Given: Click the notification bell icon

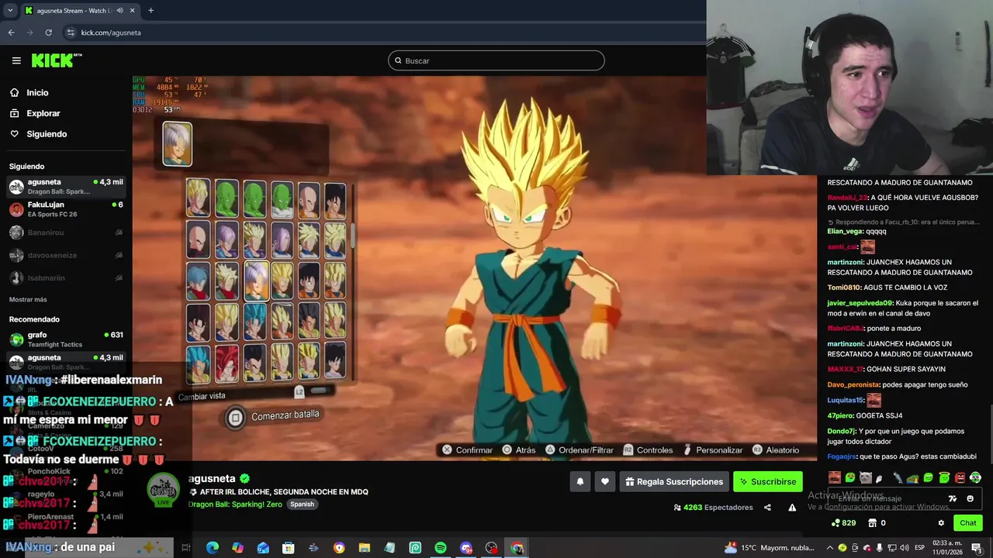Looking at the screenshot, I should click(580, 481).
